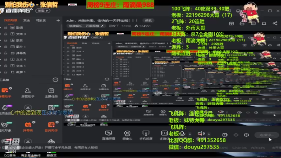Toggle lock on 文本 1 source
Screen dimensions: 281x158
point(6,66)
